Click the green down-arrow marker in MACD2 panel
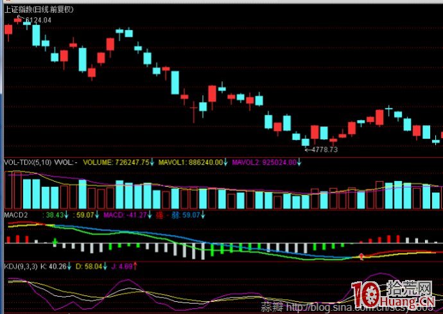443x314 pixels. click(x=55, y=241)
